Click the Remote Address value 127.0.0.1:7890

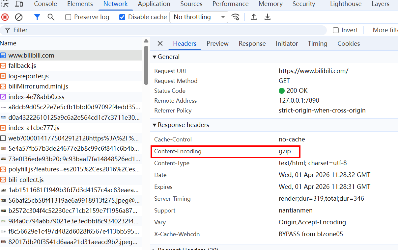point(299,101)
